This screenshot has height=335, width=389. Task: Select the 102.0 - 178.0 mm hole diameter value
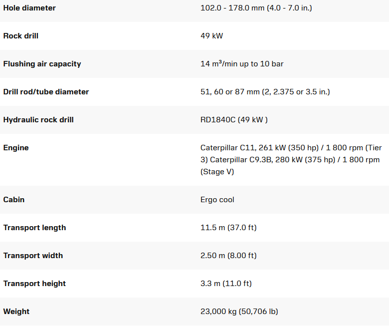tap(256, 8)
